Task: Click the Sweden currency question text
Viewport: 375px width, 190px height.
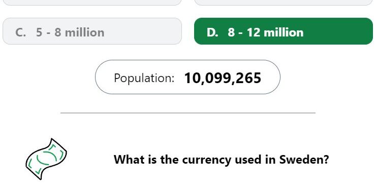Action: click(221, 160)
